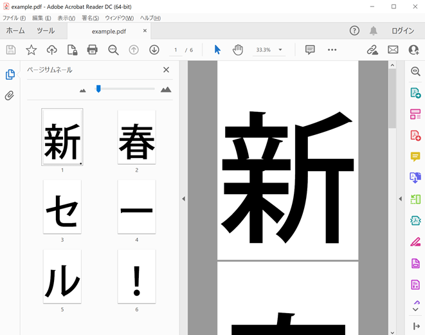The width and height of the screenshot is (425, 335).
Task: Open the Organize Pages tool
Action: [415, 114]
